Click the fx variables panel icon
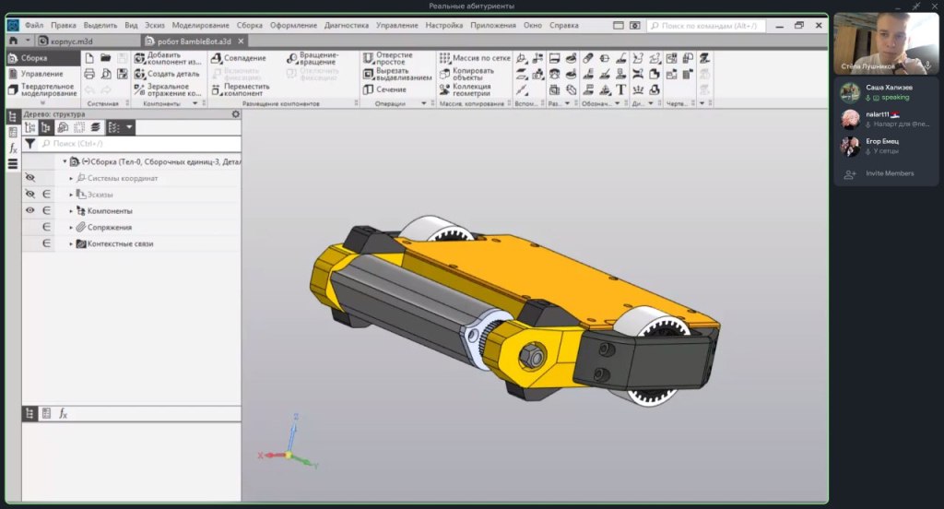Screen dimensions: 944x509 tap(13, 148)
